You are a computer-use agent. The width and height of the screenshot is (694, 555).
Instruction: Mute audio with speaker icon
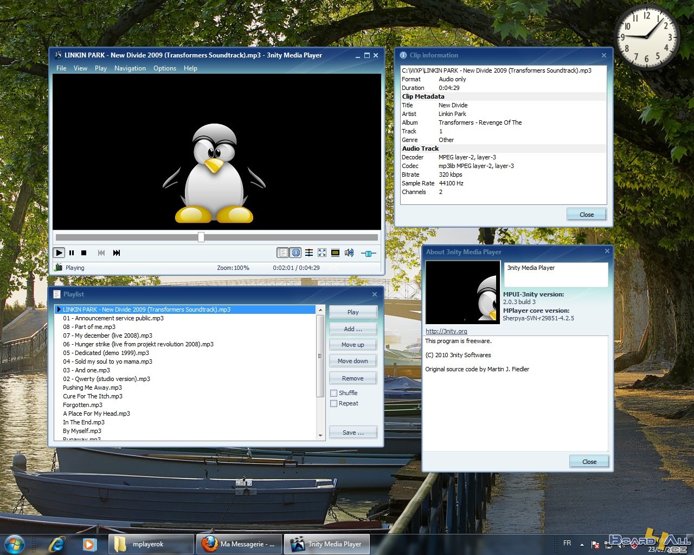349,253
